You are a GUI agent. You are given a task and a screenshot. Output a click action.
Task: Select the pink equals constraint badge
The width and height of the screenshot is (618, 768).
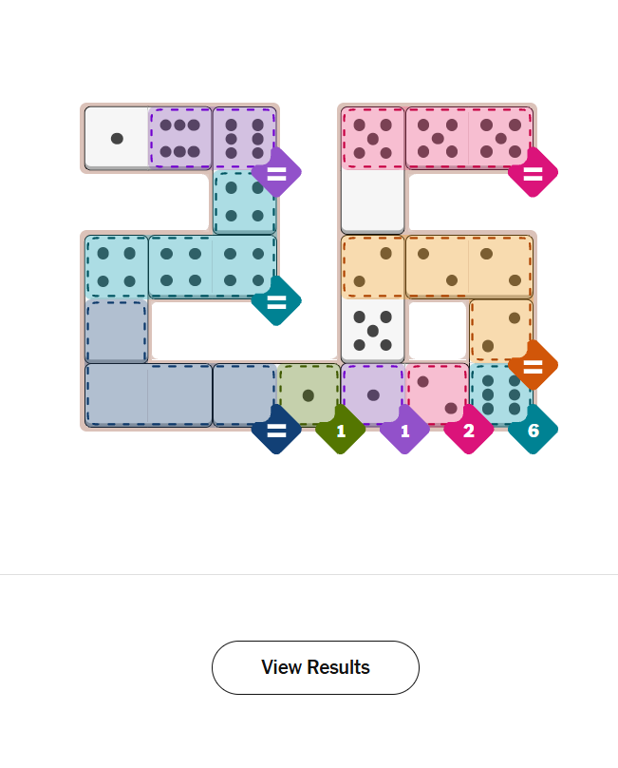(533, 172)
